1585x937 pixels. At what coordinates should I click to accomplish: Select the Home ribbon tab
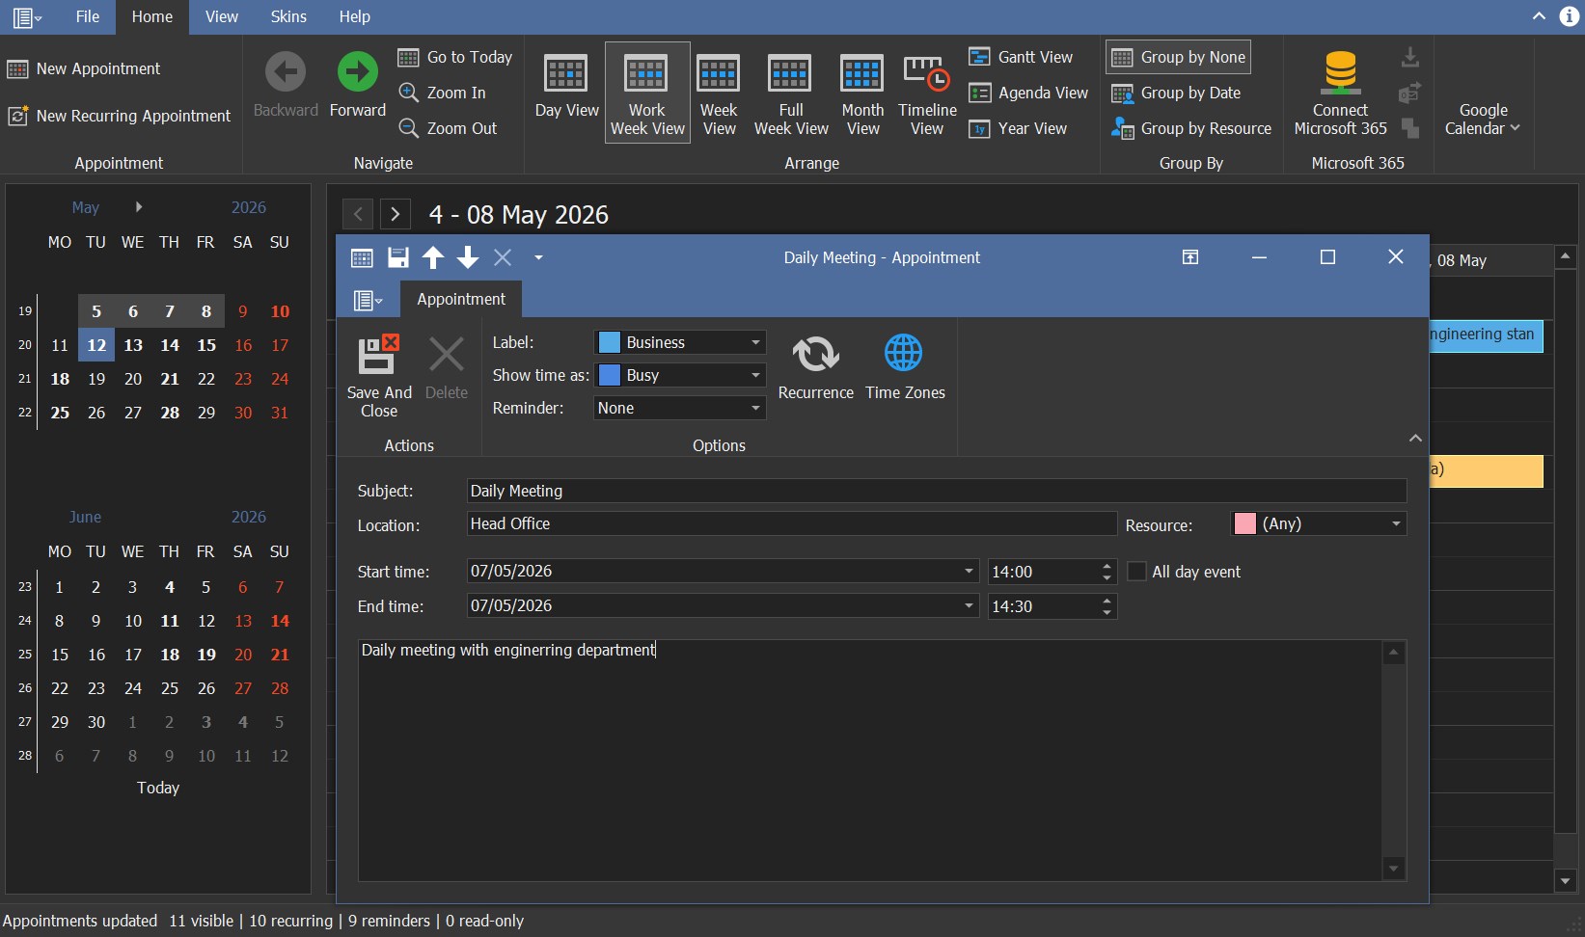(152, 16)
